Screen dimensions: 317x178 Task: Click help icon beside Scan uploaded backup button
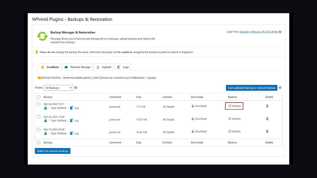[x=280, y=88]
